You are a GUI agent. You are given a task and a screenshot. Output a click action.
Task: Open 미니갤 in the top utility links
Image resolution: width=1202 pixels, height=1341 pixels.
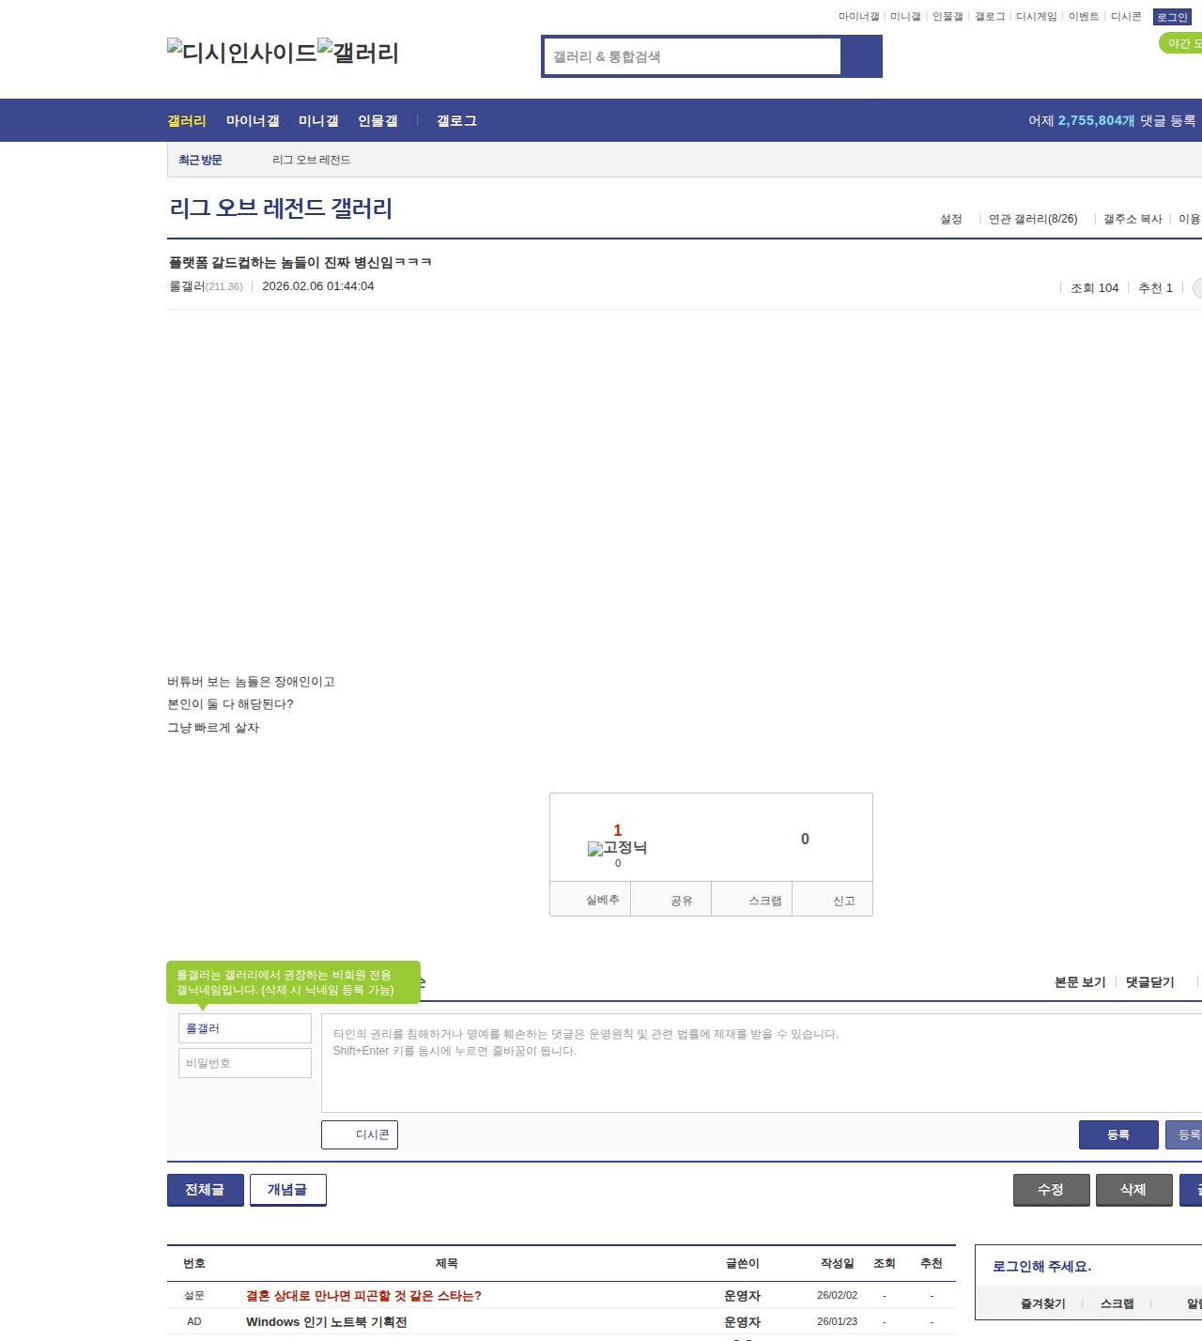[x=905, y=17]
